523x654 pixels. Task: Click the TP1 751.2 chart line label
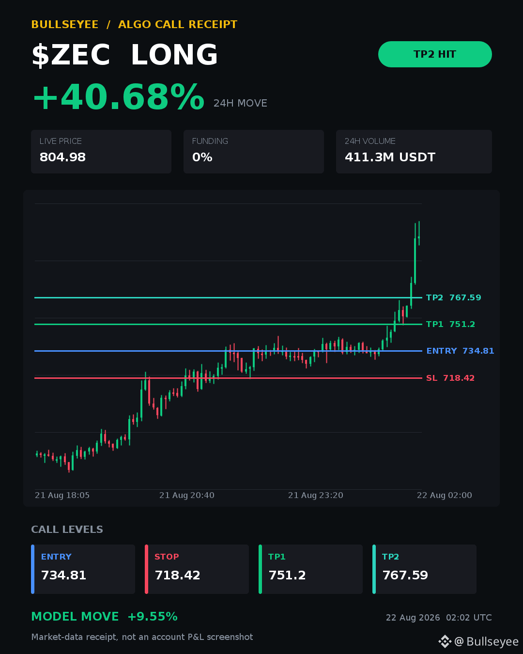pos(450,324)
